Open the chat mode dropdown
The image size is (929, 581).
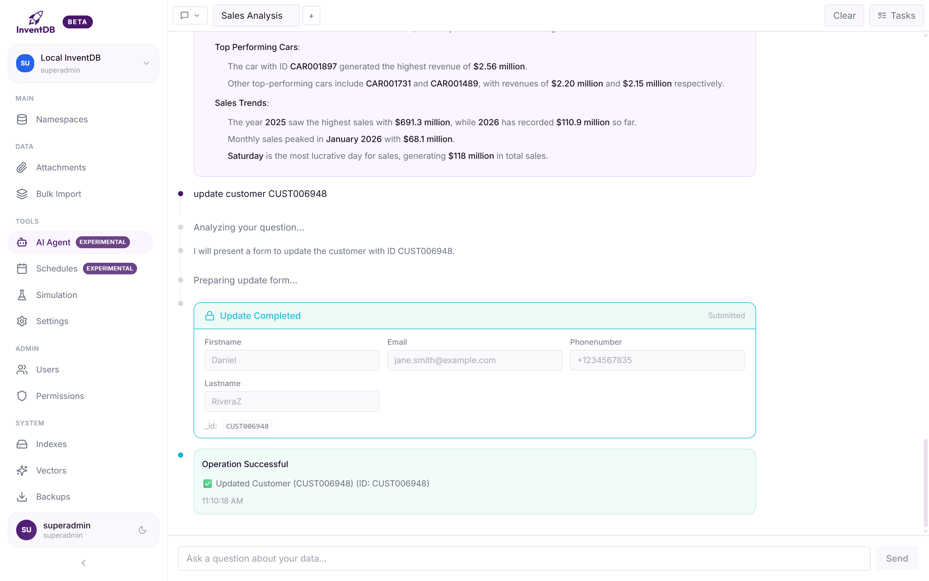tap(190, 15)
